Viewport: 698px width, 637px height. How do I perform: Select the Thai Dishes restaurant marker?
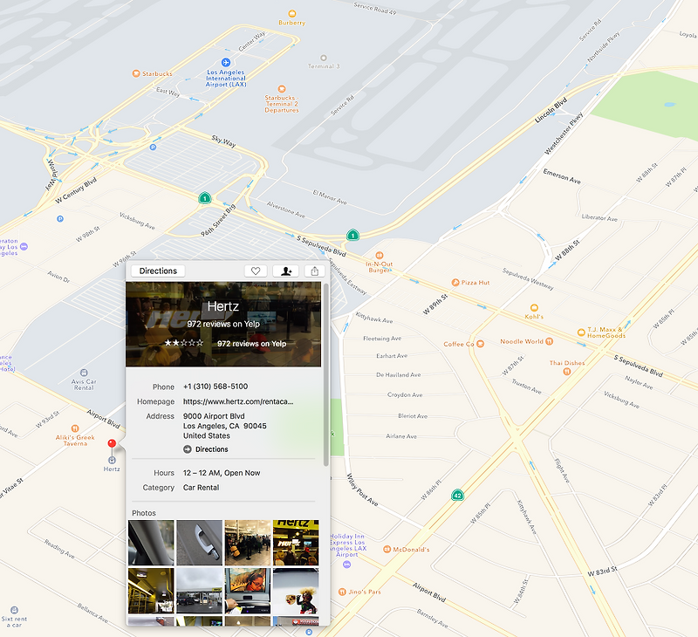coord(566,372)
